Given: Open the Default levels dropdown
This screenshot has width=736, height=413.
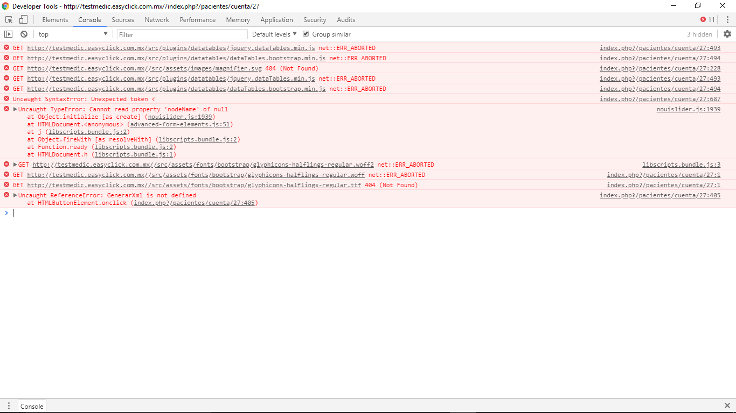Looking at the screenshot, I should [x=274, y=34].
